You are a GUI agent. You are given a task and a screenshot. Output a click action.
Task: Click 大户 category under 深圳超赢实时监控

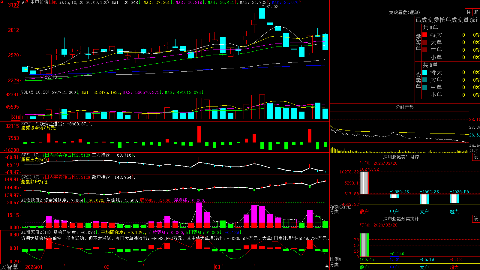424,211
